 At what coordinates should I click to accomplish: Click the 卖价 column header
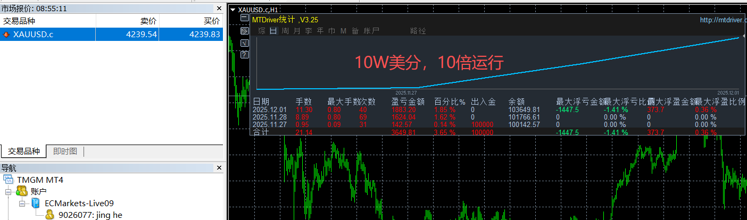pos(127,21)
